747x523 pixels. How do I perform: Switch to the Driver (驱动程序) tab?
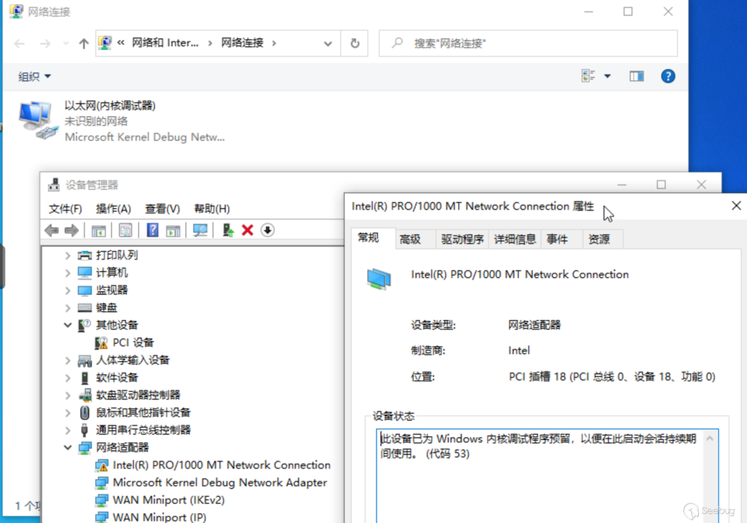click(x=462, y=239)
